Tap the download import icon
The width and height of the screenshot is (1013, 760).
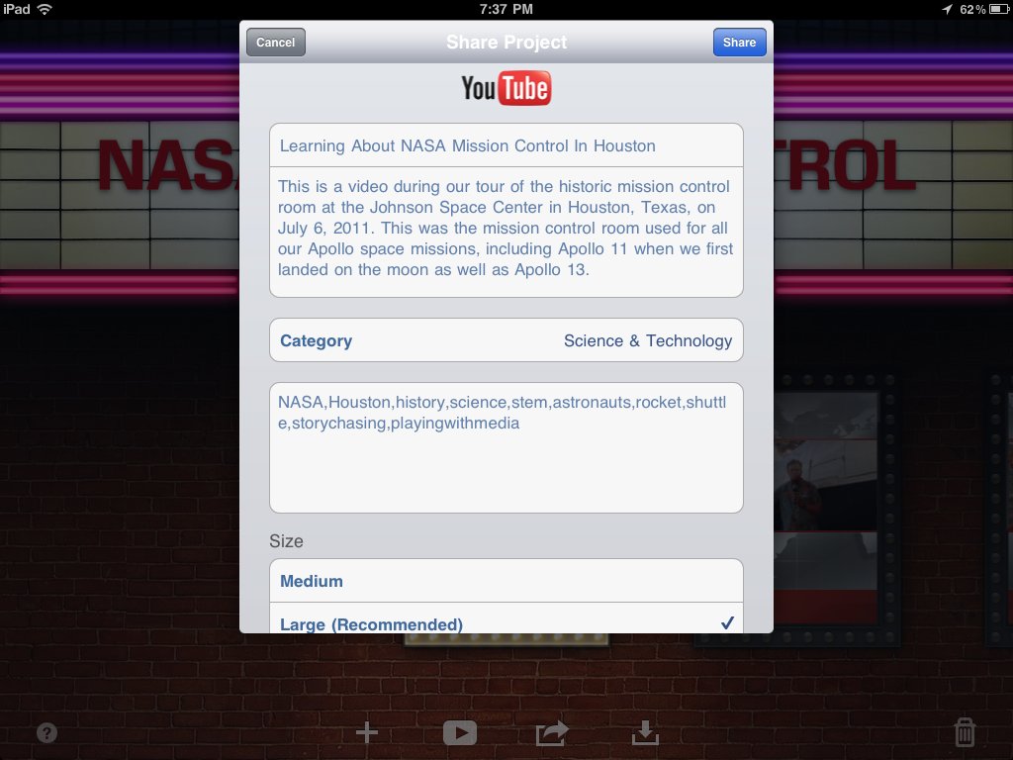[645, 732]
